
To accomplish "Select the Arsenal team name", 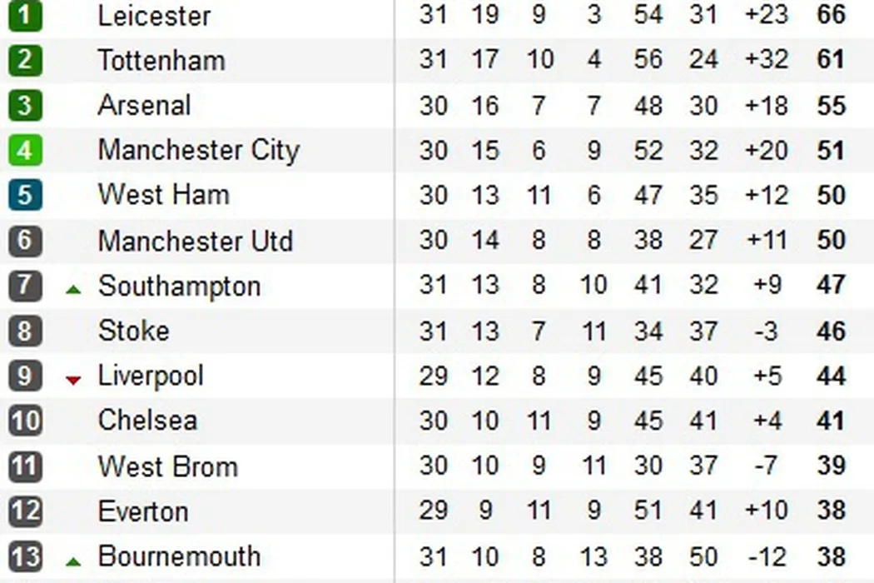I will click(144, 106).
